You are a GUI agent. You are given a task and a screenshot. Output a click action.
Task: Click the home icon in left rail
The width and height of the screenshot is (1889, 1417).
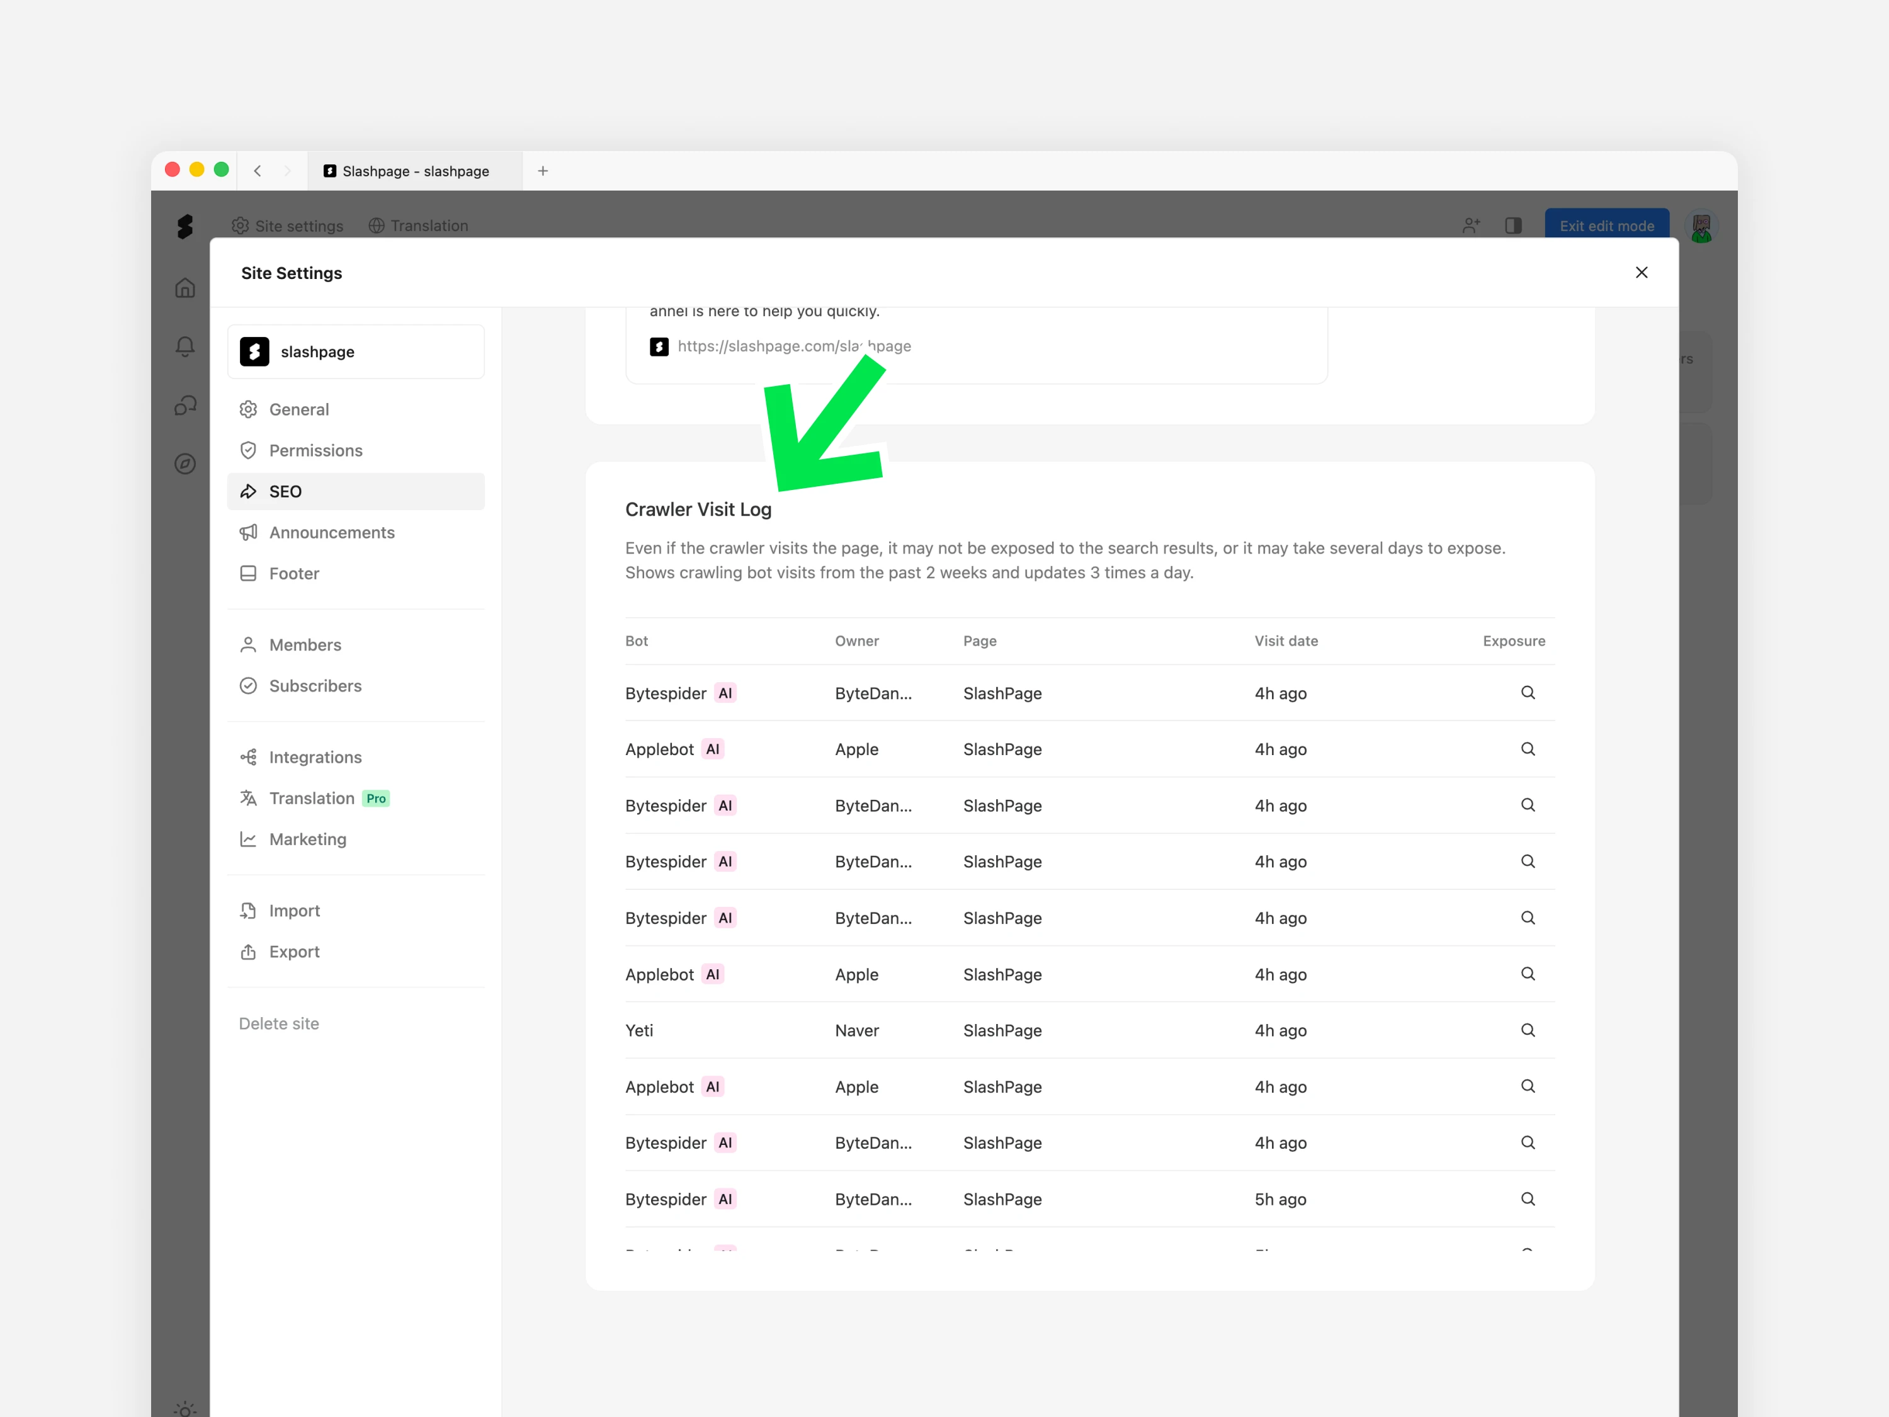184,288
